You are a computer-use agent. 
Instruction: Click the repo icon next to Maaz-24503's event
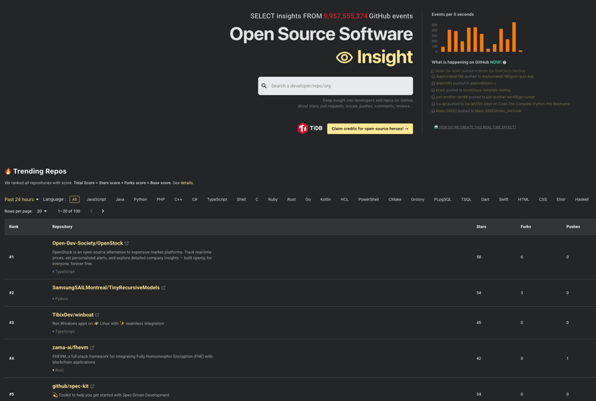(x=433, y=111)
